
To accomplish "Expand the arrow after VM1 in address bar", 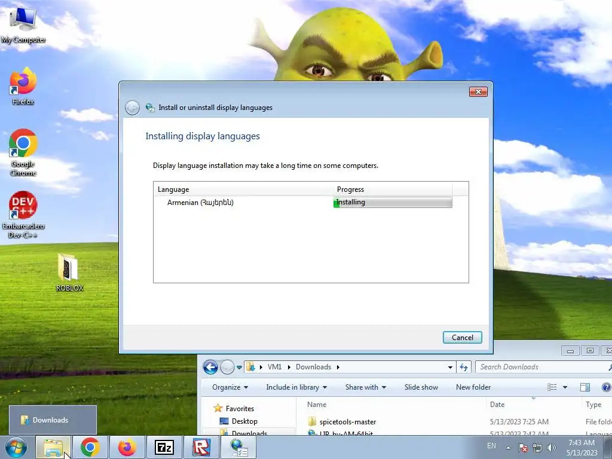I will point(289,367).
